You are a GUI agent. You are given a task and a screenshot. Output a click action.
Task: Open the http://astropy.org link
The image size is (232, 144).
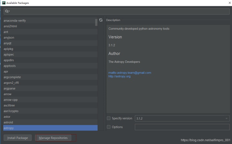120,76
